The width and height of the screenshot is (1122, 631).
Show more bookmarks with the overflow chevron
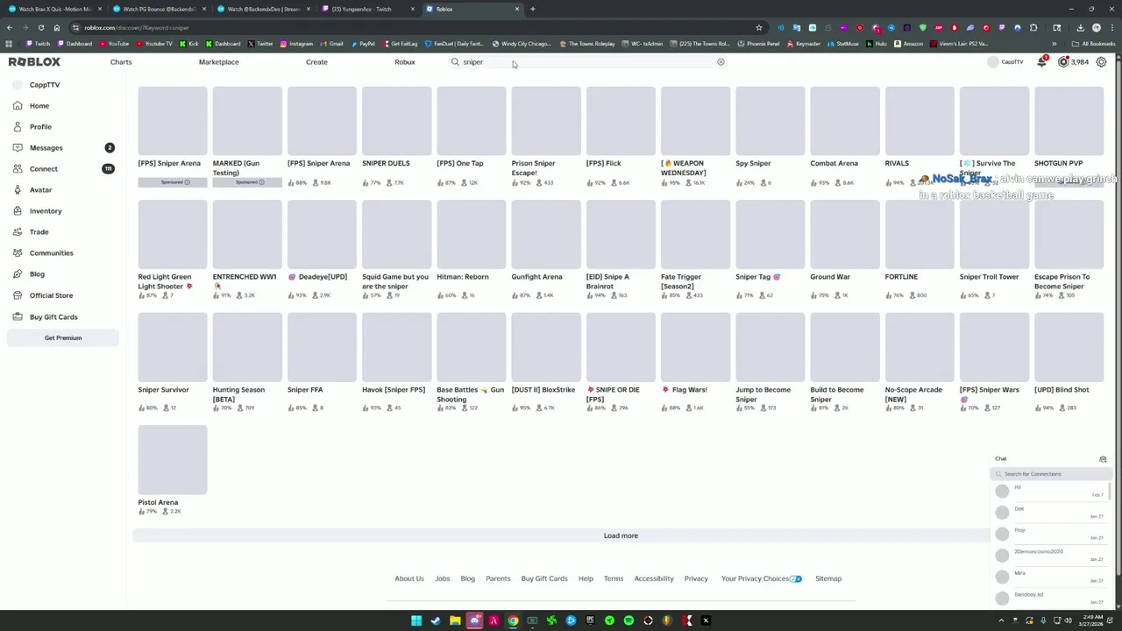1055,44
